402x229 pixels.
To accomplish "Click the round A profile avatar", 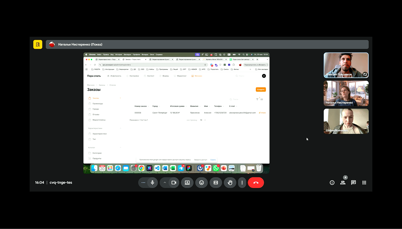I will pyautogui.click(x=264, y=76).
